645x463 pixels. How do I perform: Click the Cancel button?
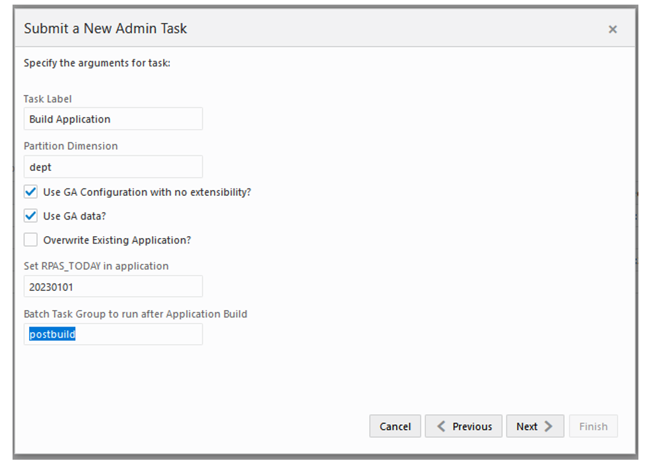tap(395, 426)
